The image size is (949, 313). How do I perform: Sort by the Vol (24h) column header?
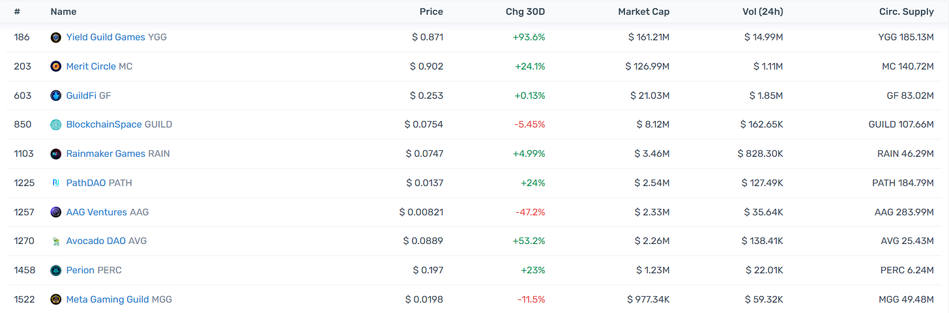pos(763,12)
